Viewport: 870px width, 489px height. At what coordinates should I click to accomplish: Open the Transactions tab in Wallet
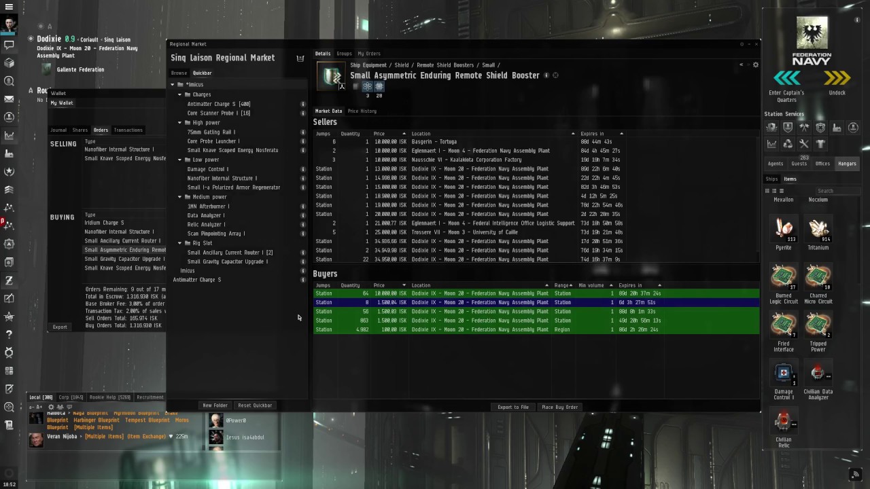click(128, 130)
